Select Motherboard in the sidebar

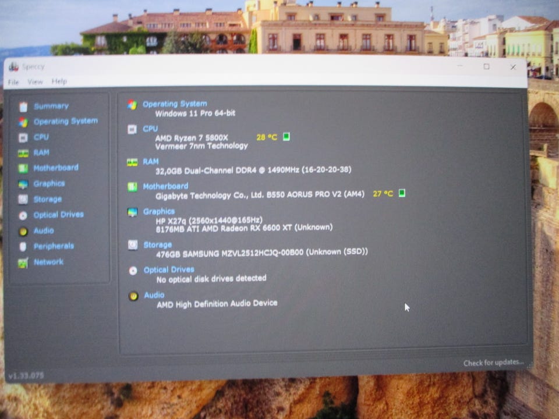click(56, 168)
